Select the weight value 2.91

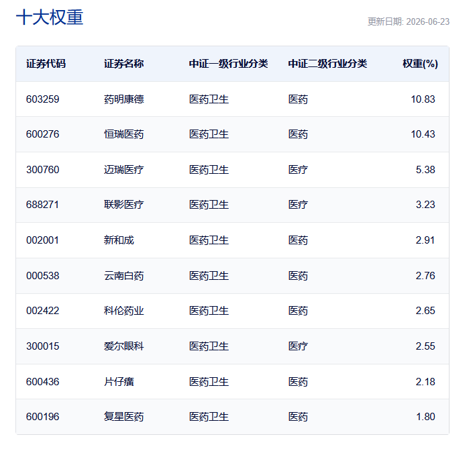425,240
